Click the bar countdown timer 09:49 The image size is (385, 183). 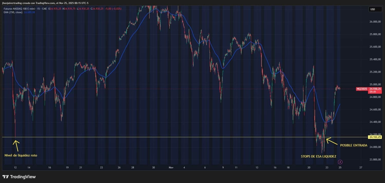tap(372, 92)
